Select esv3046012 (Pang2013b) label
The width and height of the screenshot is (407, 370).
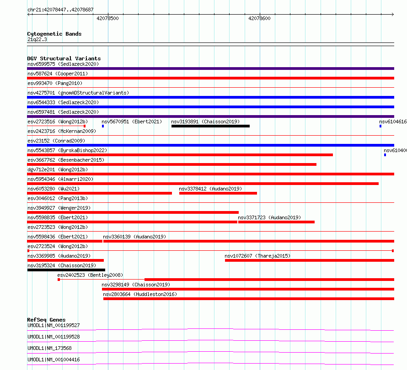pos(58,198)
